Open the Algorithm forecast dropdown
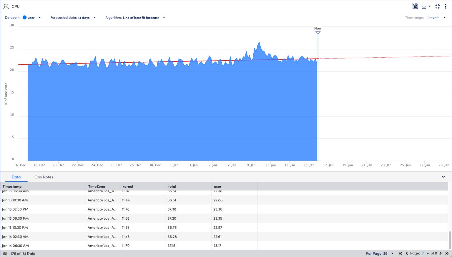Screen dimensions: 452x257 pyautogui.click(x=164, y=17)
